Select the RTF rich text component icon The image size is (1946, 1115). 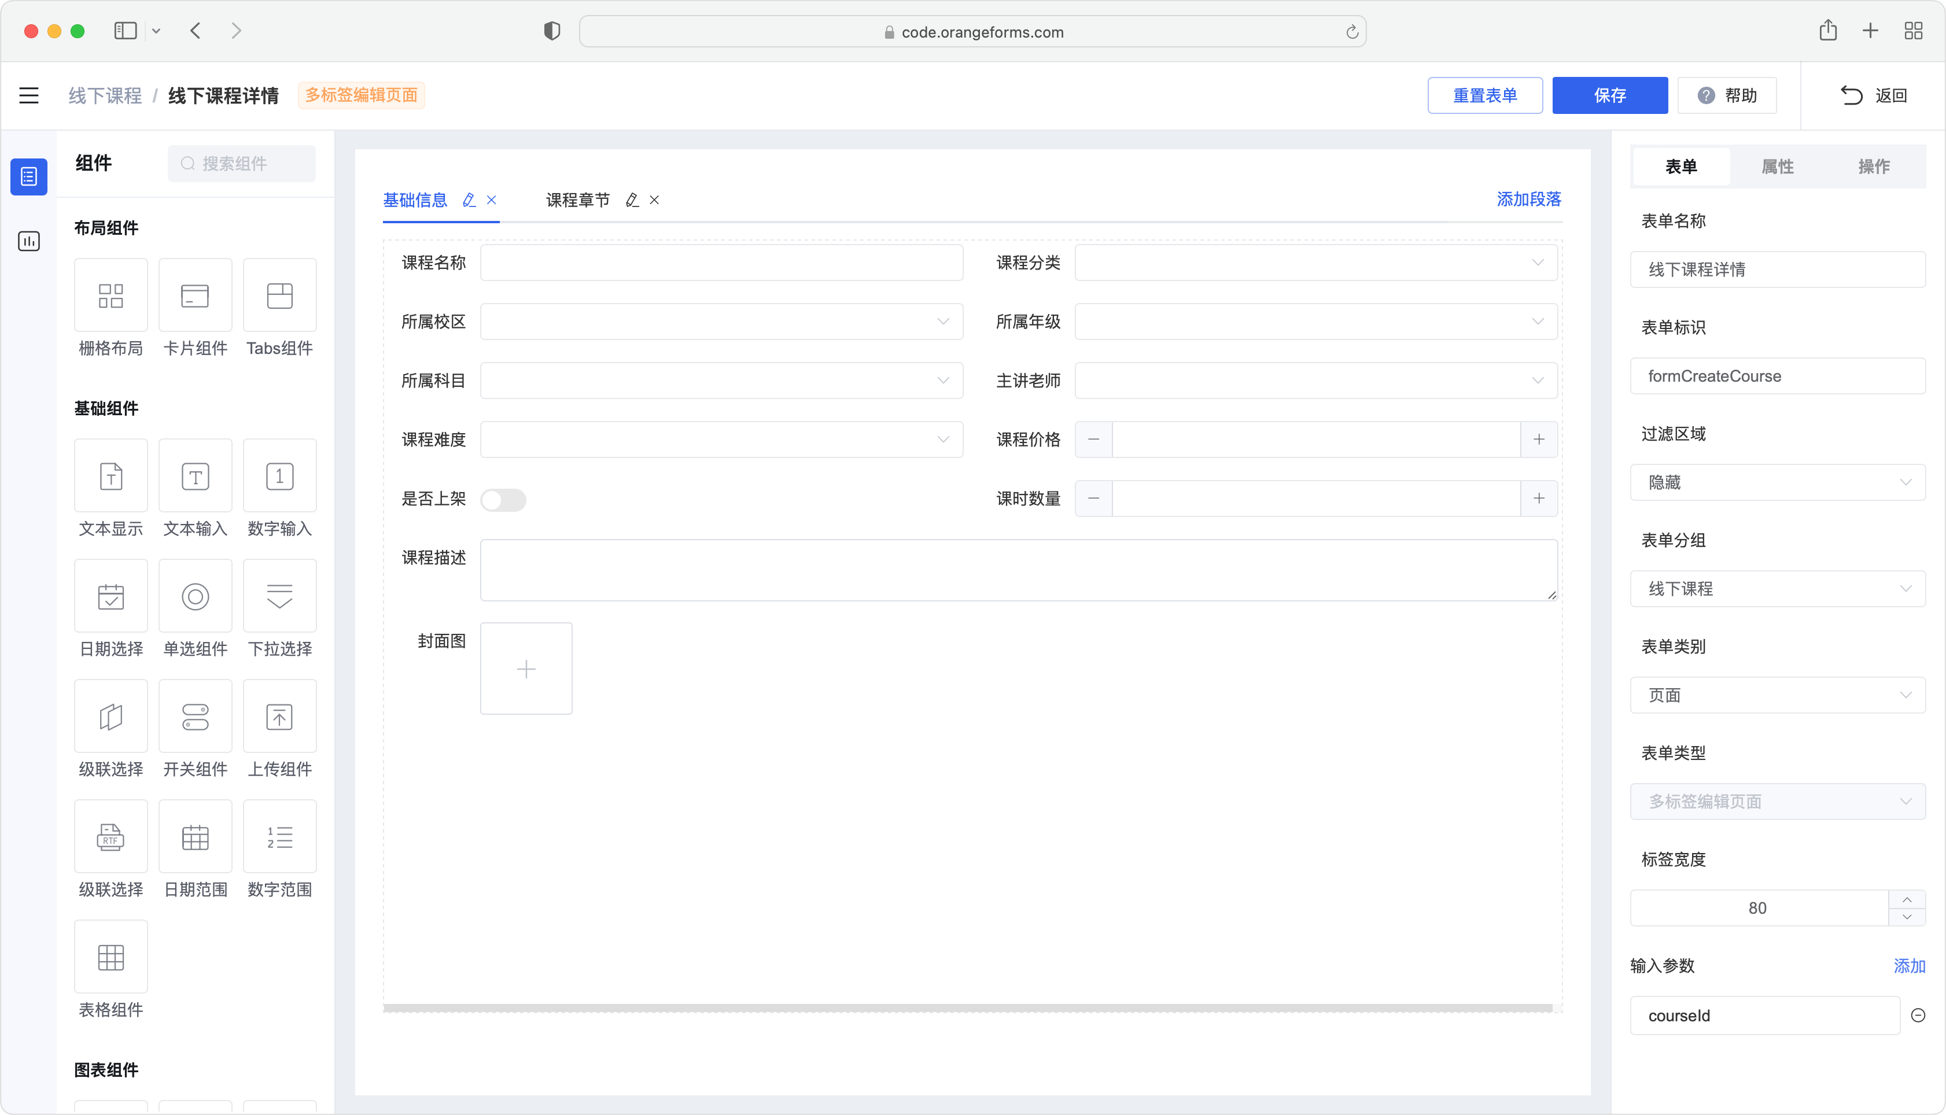[x=110, y=836]
